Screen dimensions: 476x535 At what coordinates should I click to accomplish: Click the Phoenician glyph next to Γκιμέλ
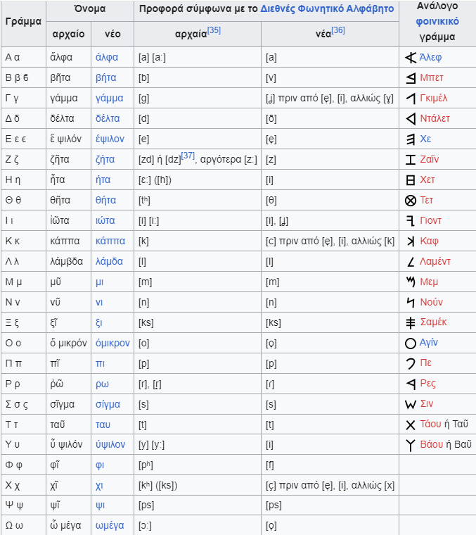[x=411, y=99]
